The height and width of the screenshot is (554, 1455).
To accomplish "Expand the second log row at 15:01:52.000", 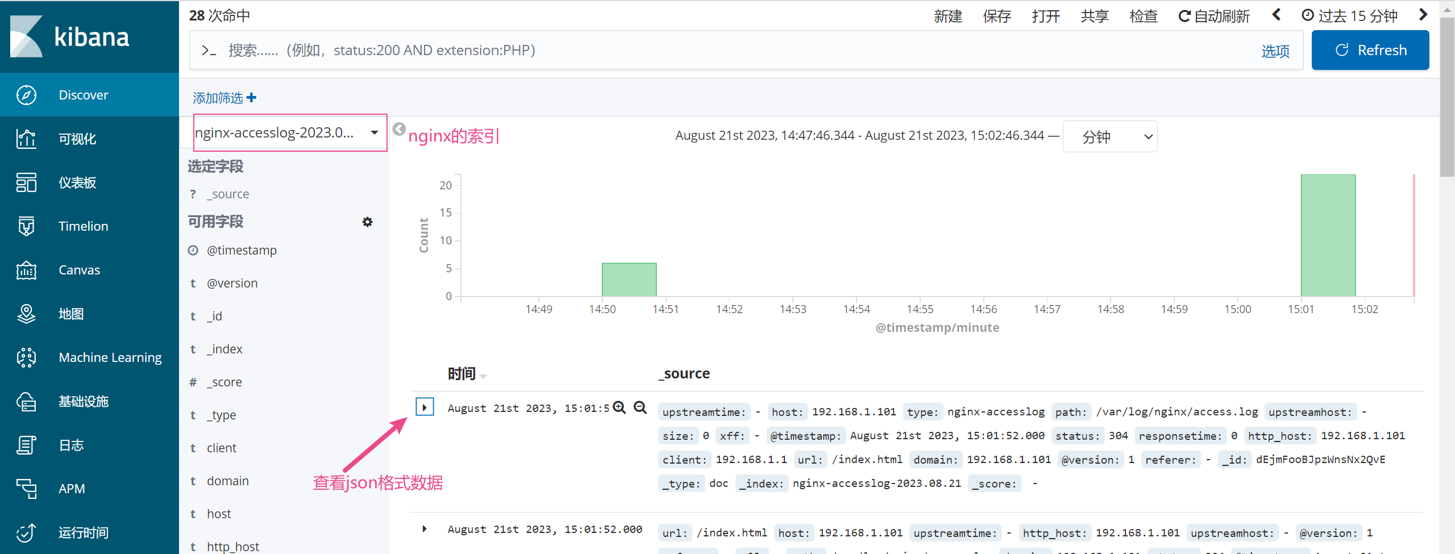I will (425, 529).
